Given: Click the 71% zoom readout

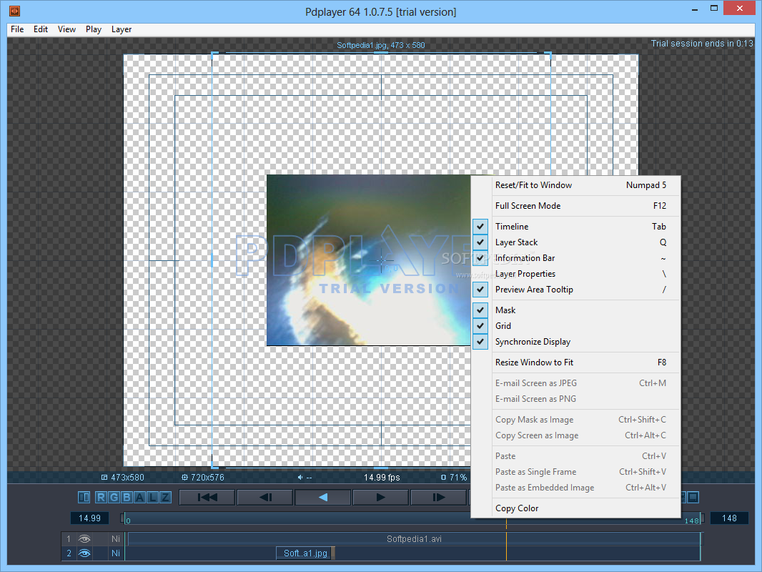Looking at the screenshot, I should [454, 478].
